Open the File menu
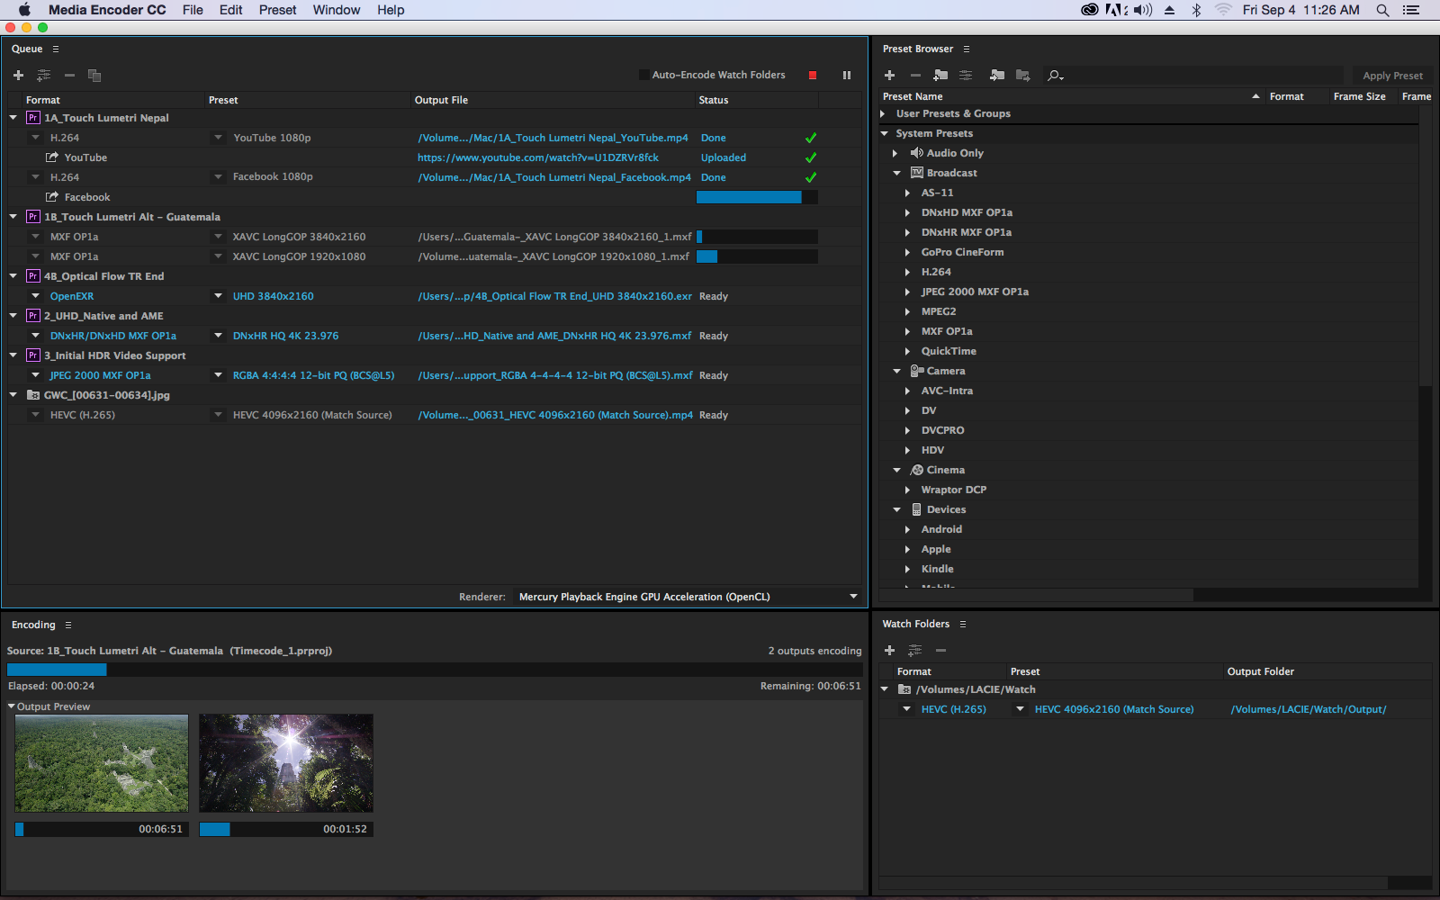Viewport: 1440px width, 900px height. pyautogui.click(x=193, y=10)
